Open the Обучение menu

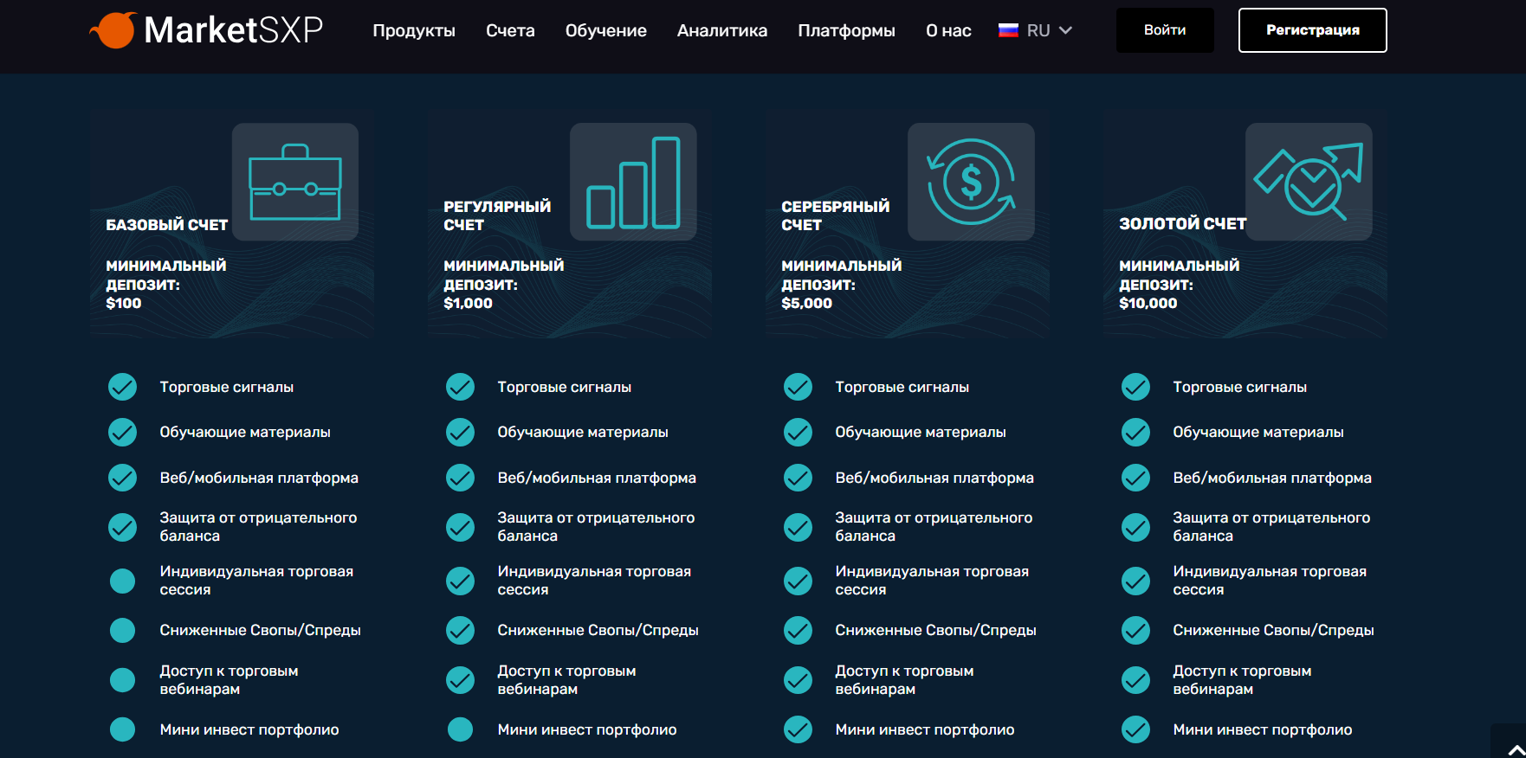[x=606, y=30]
